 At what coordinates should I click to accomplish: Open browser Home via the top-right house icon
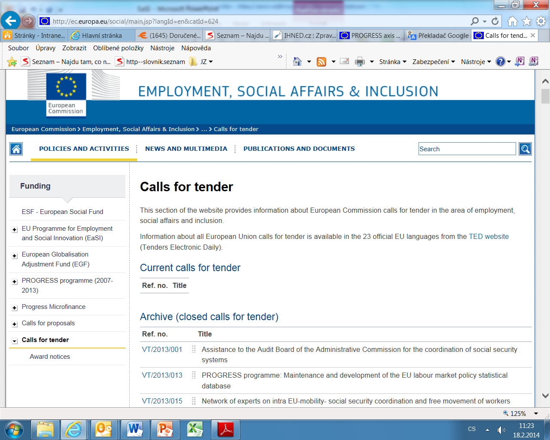(x=512, y=21)
